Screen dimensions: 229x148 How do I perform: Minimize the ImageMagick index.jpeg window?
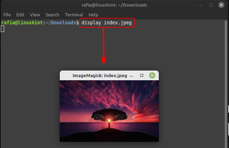coord(131,76)
